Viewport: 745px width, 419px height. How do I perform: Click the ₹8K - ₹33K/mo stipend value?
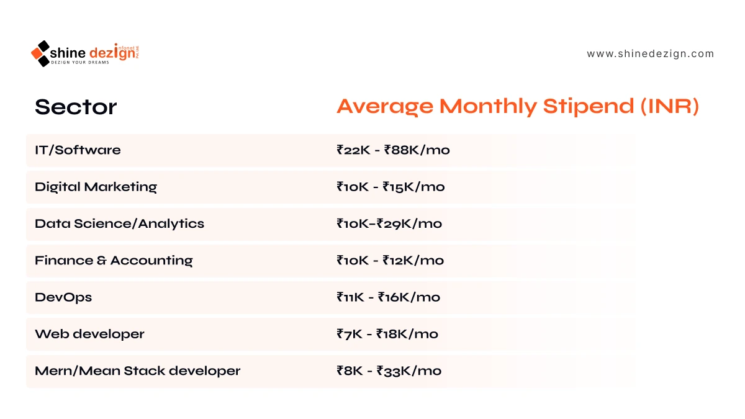tap(389, 371)
